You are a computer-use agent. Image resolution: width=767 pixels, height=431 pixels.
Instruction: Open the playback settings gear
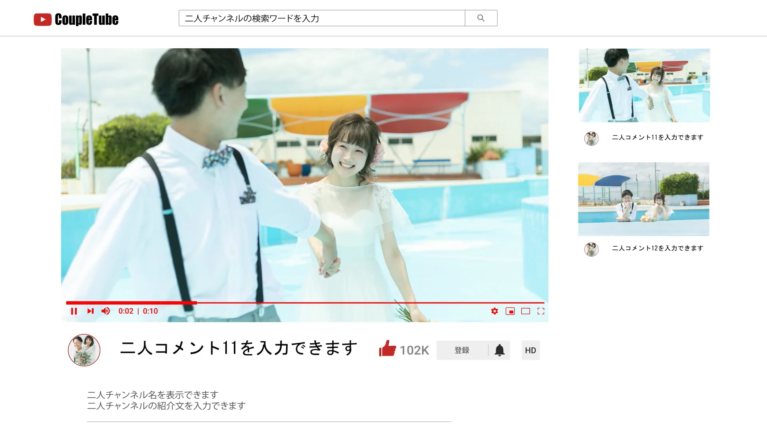click(x=495, y=311)
